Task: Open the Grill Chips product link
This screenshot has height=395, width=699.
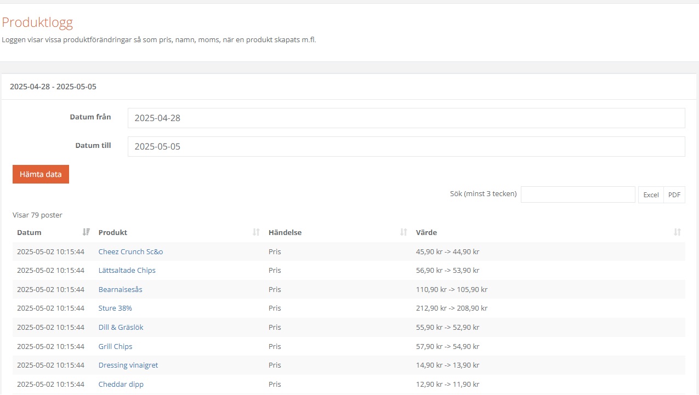Action: pyautogui.click(x=115, y=346)
